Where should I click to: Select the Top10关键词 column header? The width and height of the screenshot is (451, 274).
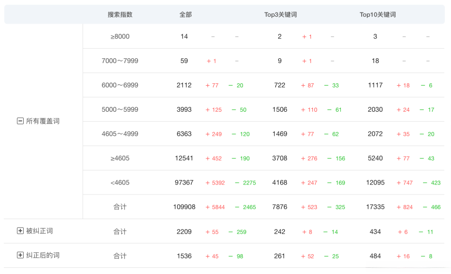378,14
